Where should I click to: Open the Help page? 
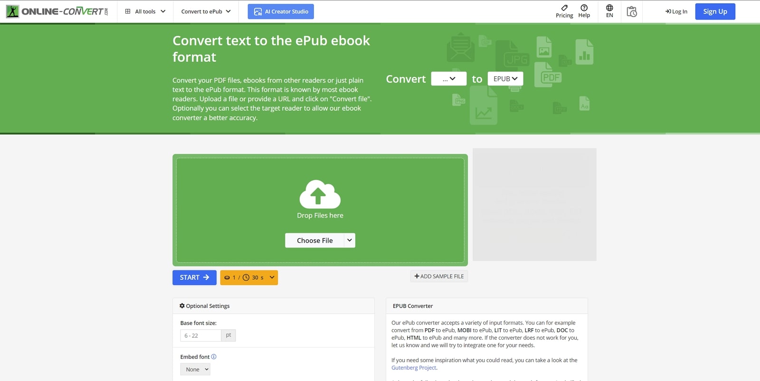coord(584,11)
